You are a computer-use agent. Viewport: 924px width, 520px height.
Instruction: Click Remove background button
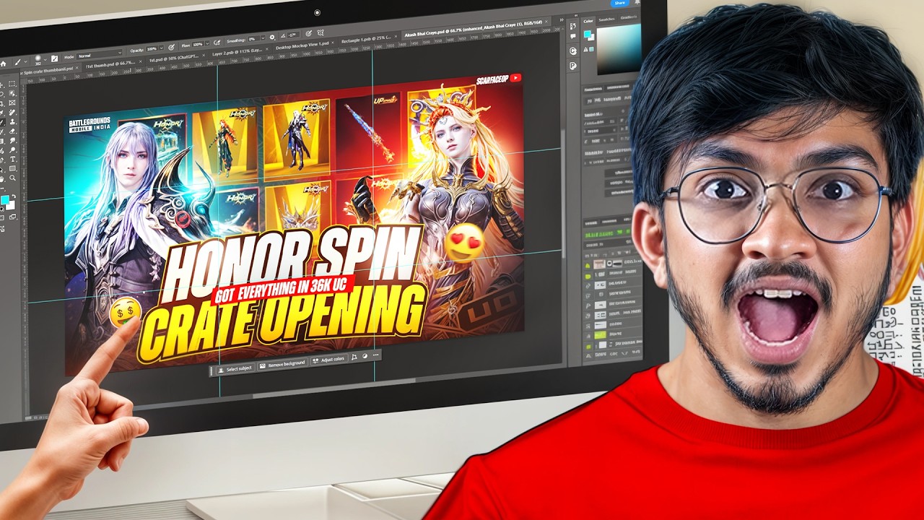pos(282,363)
